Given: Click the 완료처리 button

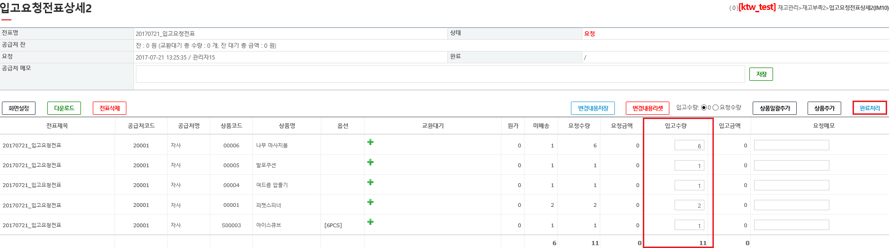Looking at the screenshot, I should point(870,108).
